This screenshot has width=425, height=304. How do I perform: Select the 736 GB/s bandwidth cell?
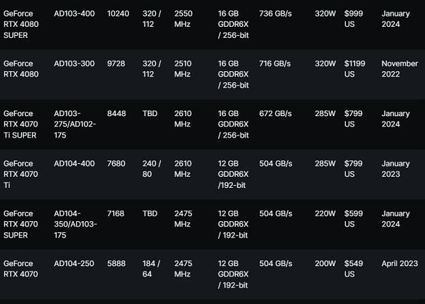tap(275, 14)
